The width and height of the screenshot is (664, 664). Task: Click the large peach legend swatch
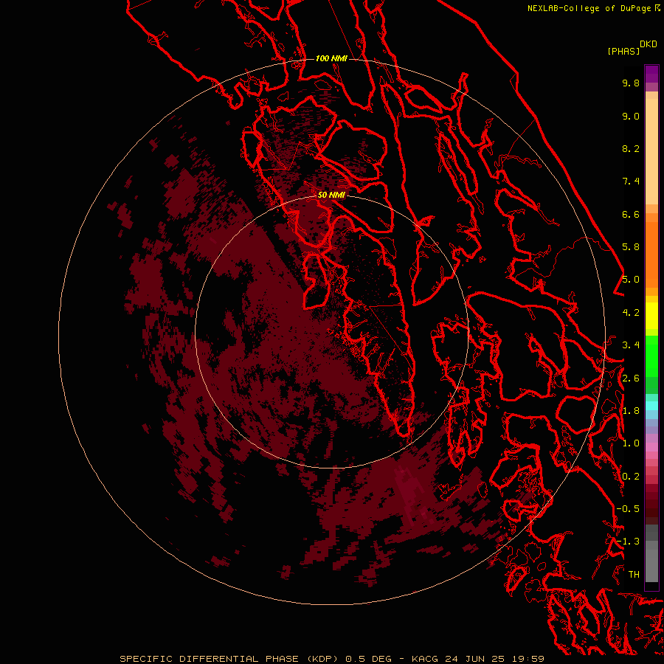point(651,151)
